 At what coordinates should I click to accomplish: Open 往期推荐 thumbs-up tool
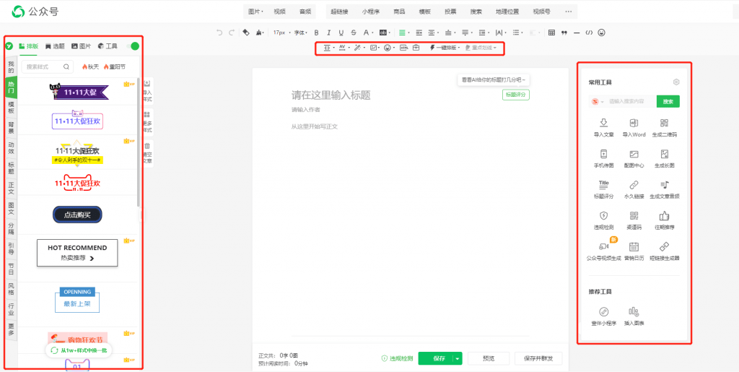(x=665, y=220)
